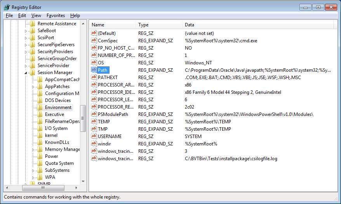
Task: Open the Help menu
Action: (x=75, y=16)
